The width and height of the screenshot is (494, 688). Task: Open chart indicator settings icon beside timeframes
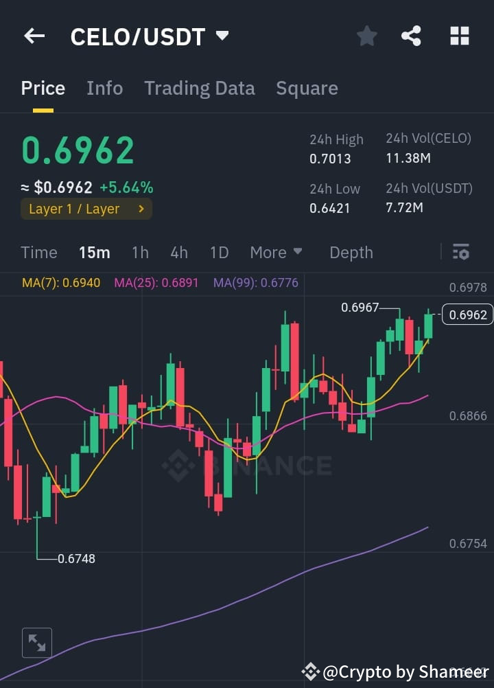coord(460,252)
